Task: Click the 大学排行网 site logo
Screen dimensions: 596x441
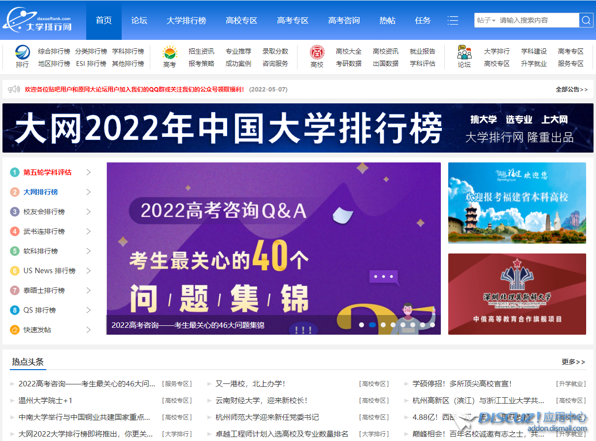Action: (x=38, y=20)
